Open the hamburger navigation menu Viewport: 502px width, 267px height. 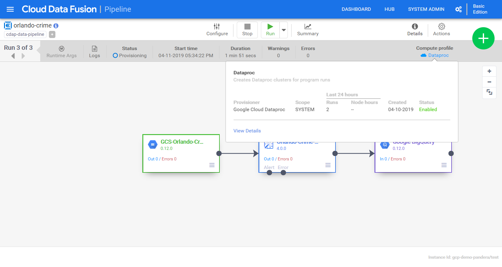tap(10, 9)
